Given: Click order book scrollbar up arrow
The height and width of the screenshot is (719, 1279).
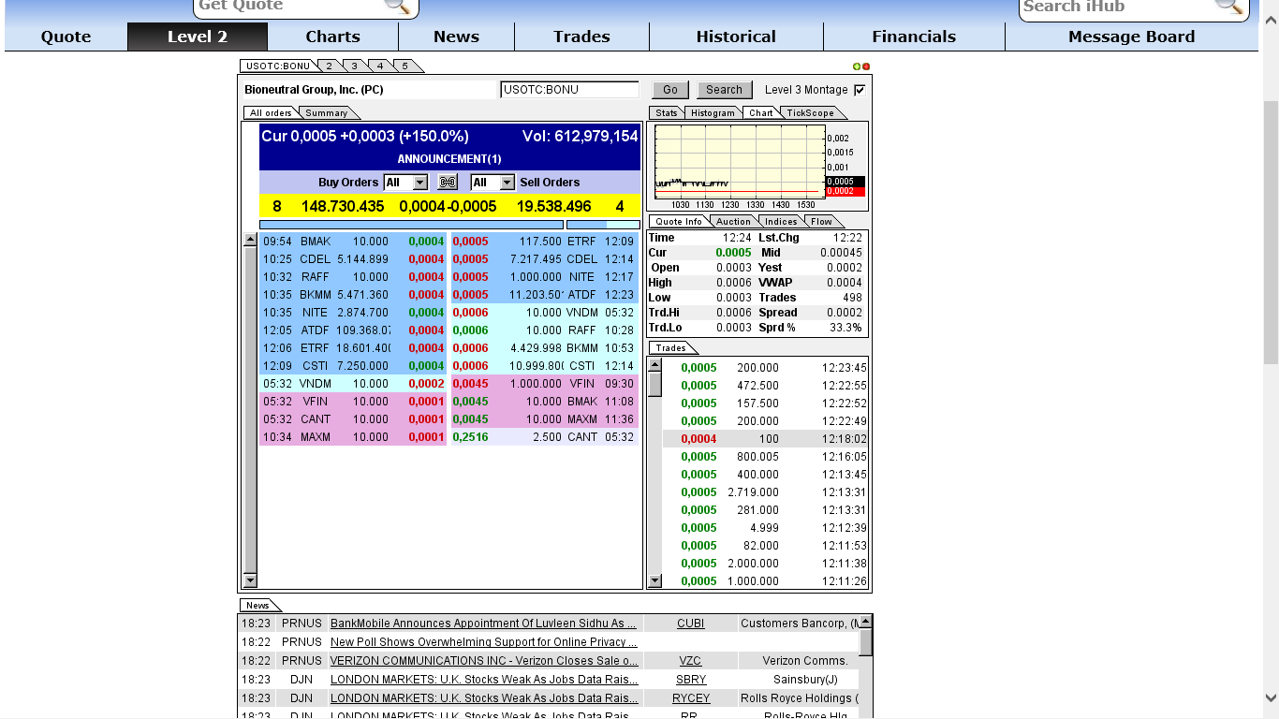Looking at the screenshot, I should (x=250, y=240).
